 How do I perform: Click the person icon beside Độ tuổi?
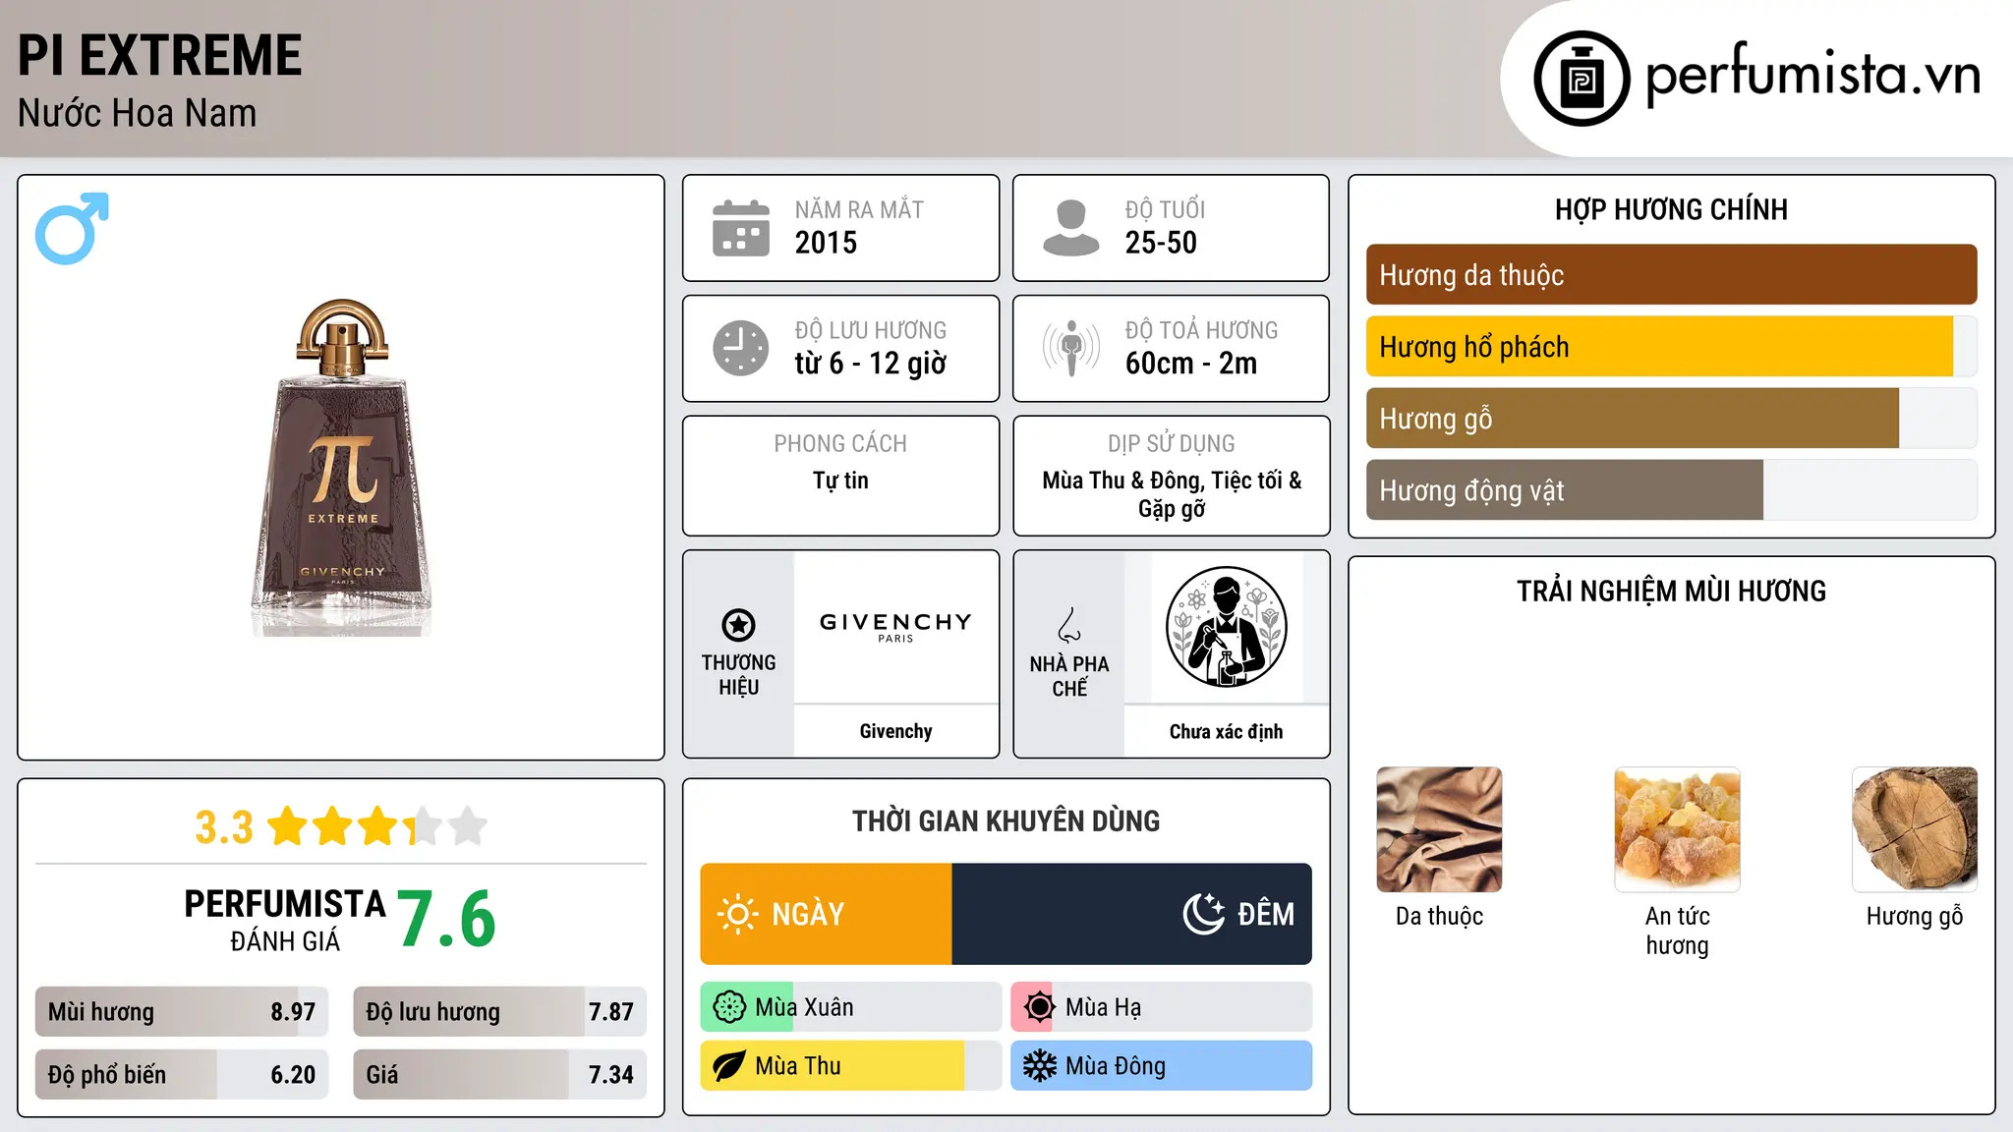point(1070,228)
